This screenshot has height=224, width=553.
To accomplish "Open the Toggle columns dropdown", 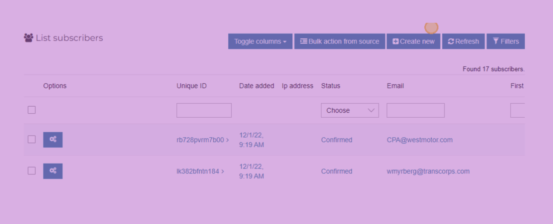I will [x=260, y=41].
